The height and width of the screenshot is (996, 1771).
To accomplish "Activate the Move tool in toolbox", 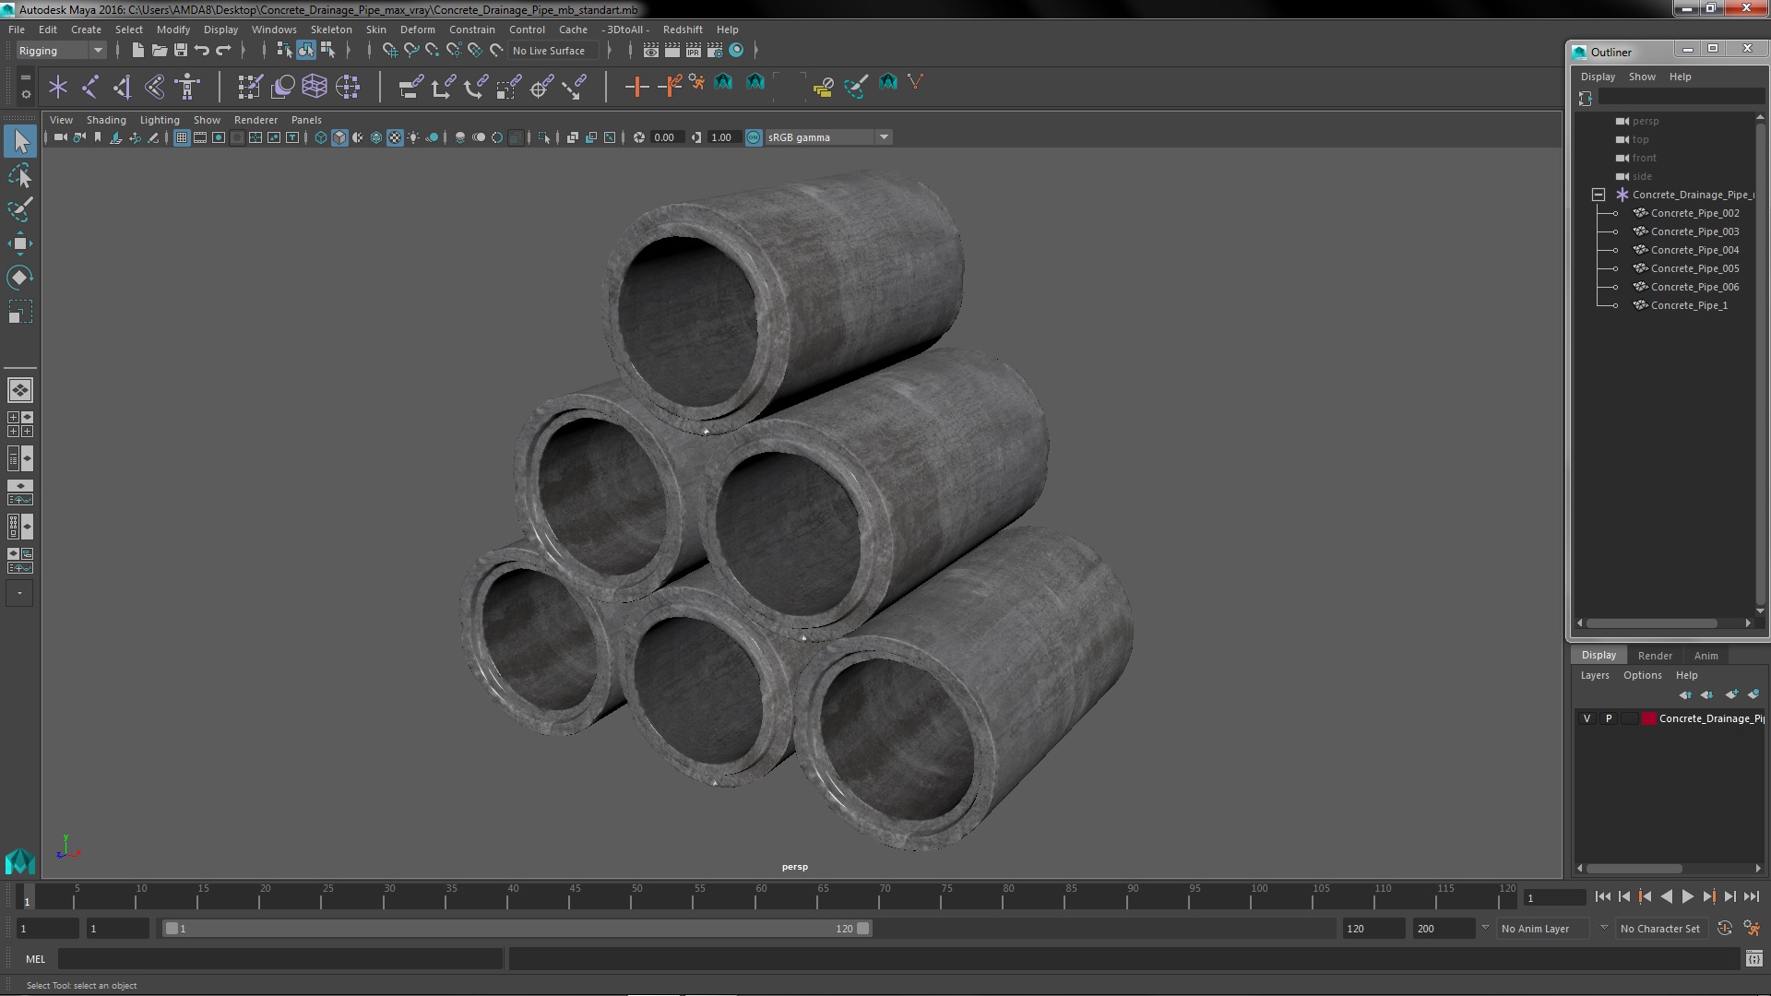I will point(20,243).
